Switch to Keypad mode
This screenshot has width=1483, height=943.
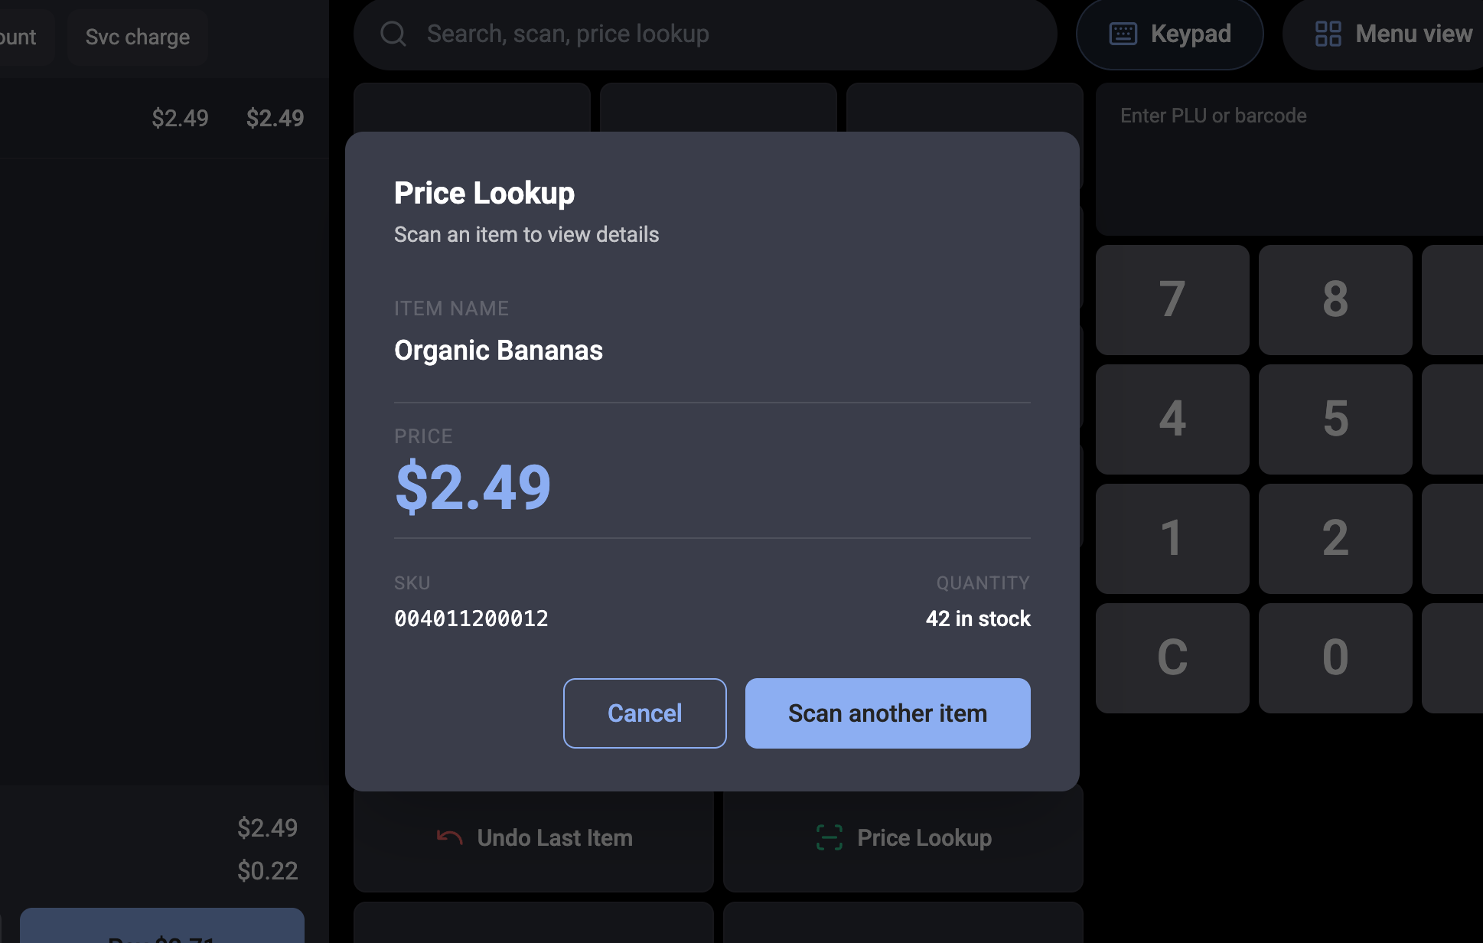point(1169,34)
